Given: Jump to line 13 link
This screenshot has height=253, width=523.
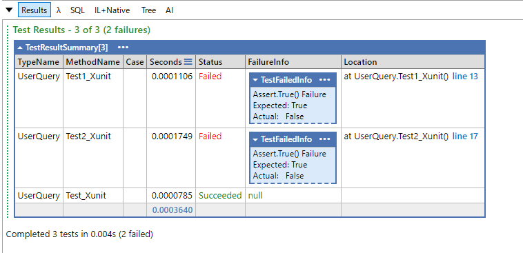Looking at the screenshot, I should (x=465, y=77).
